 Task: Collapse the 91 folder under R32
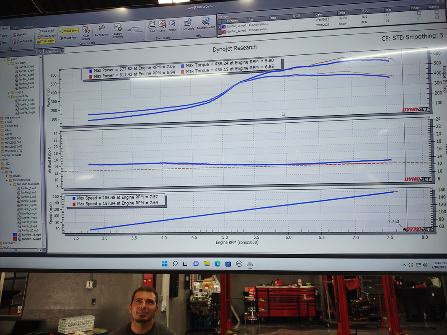[x=3, y=172]
